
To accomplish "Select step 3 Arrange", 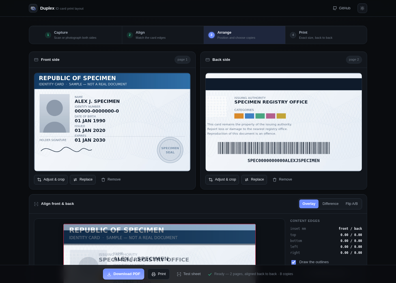I will pyautogui.click(x=245, y=35).
